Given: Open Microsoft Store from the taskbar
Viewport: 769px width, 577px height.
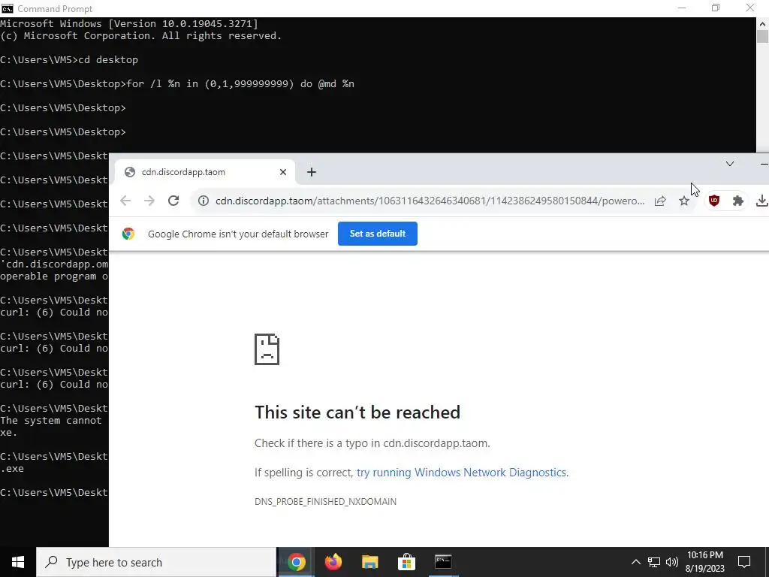Looking at the screenshot, I should (x=406, y=562).
